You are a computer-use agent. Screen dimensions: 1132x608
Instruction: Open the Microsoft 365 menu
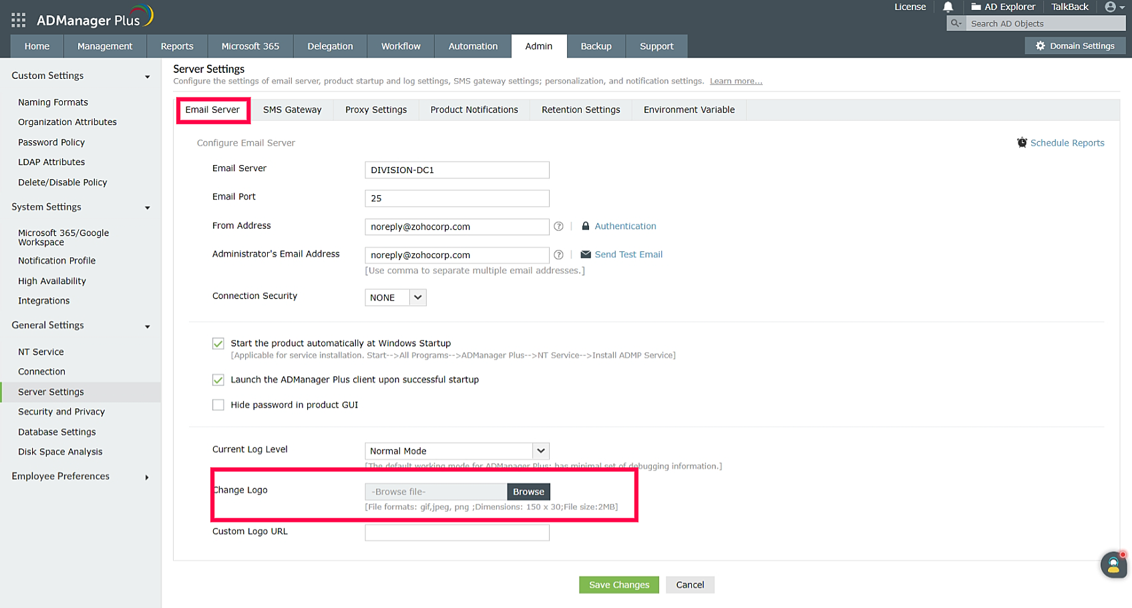[250, 46]
